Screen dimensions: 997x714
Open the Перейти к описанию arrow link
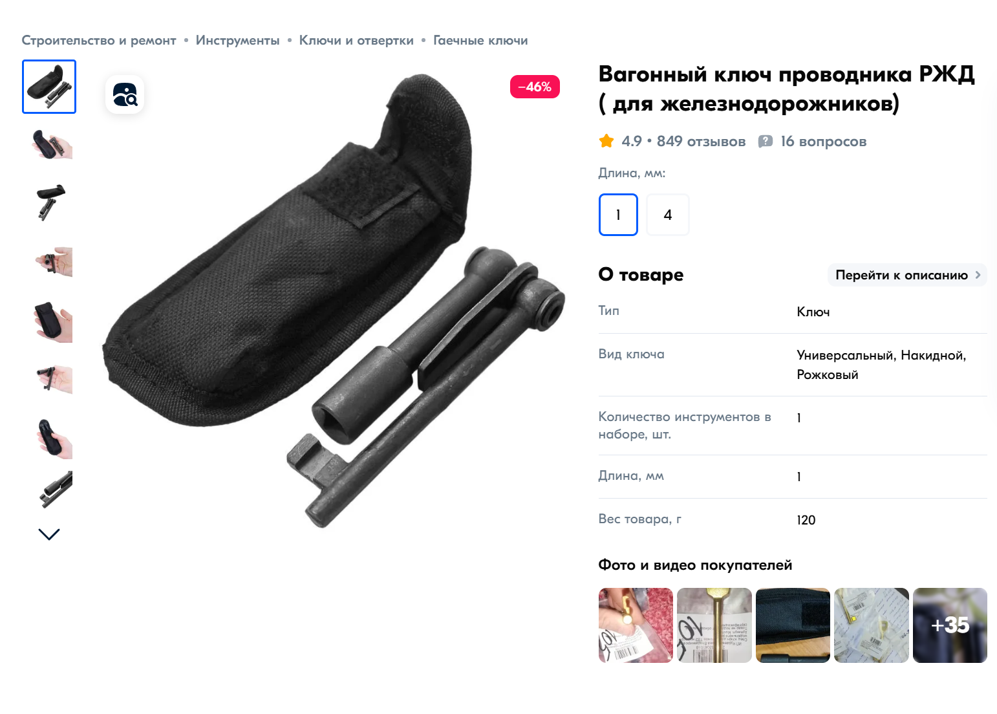(x=907, y=275)
